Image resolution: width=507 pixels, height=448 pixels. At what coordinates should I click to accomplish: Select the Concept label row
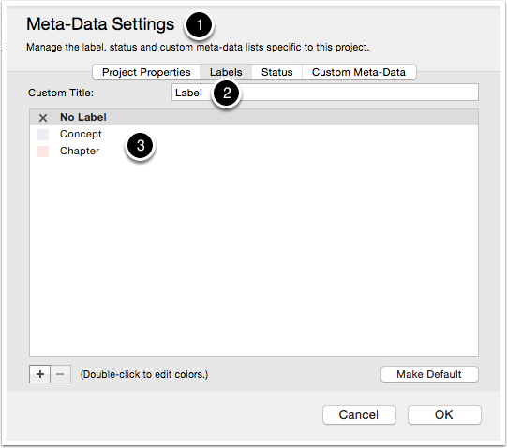click(x=254, y=134)
